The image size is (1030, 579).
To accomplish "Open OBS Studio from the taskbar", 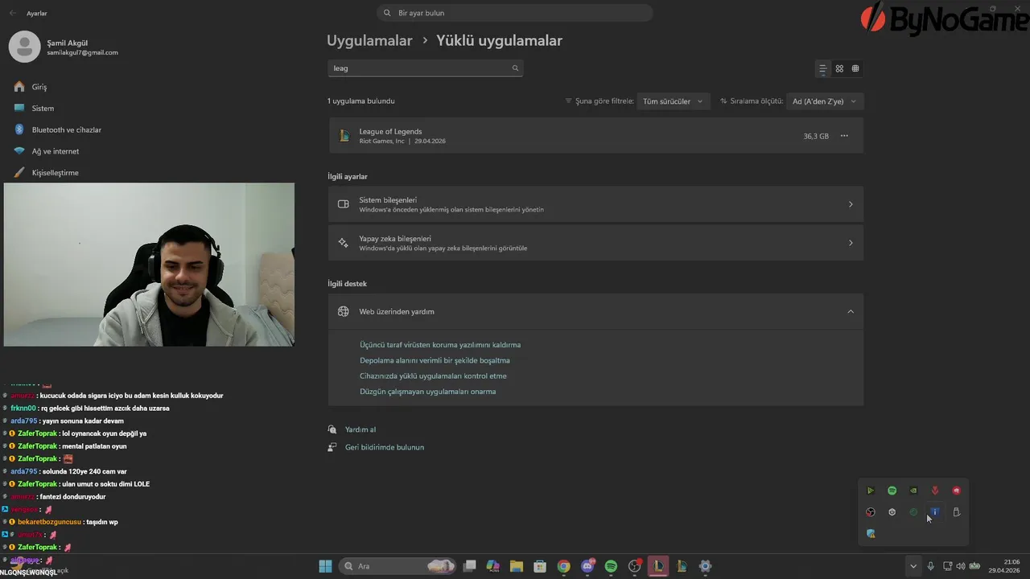I will (x=635, y=566).
